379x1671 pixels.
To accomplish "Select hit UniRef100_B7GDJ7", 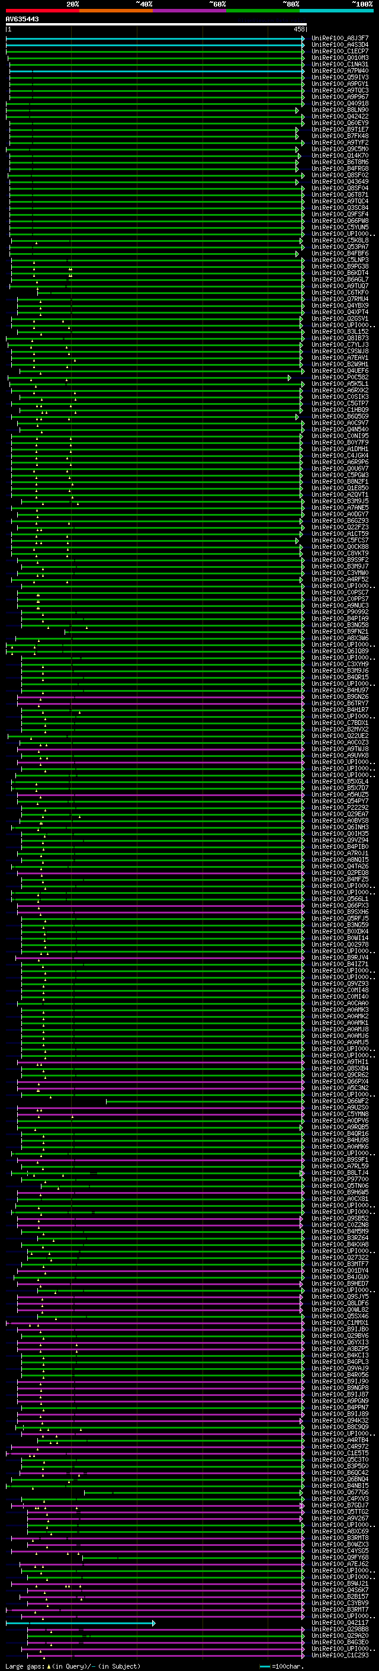I will [x=340, y=1505].
